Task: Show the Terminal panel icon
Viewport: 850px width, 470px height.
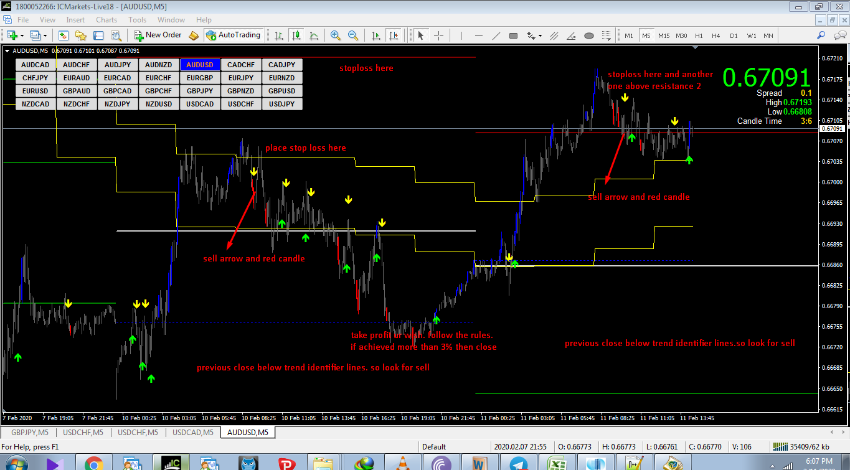Action: pos(98,35)
